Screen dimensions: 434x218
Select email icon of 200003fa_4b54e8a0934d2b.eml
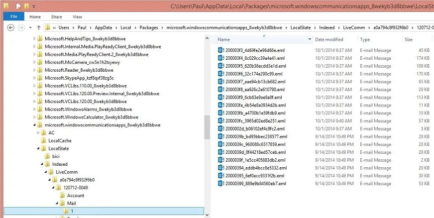220,105
